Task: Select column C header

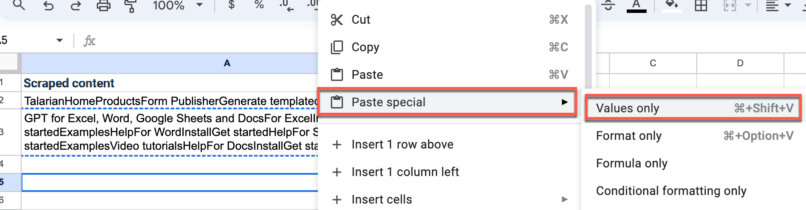Action: pos(653,63)
